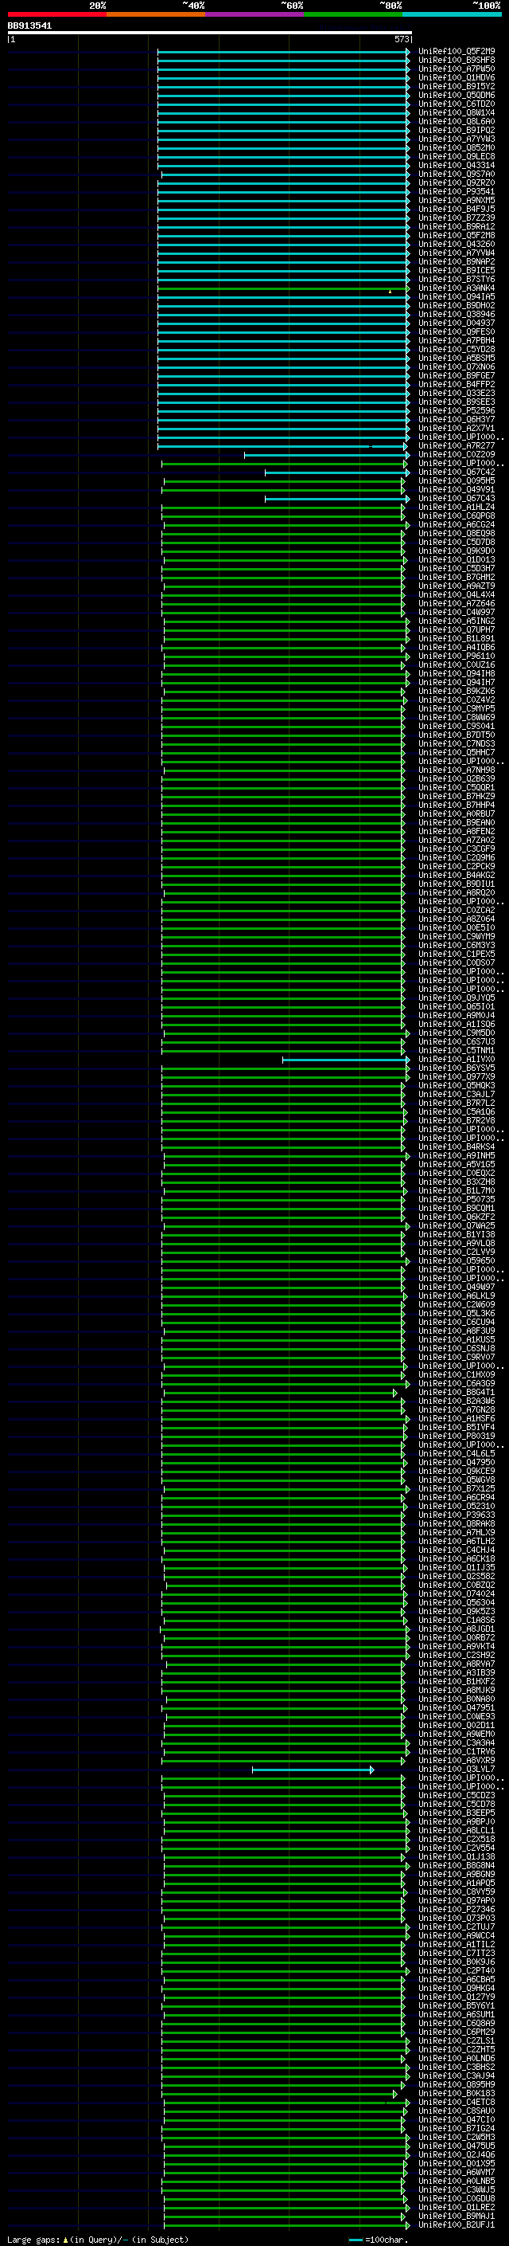Select hit label UniRef100_B4RKS4

[x=456, y=1147]
